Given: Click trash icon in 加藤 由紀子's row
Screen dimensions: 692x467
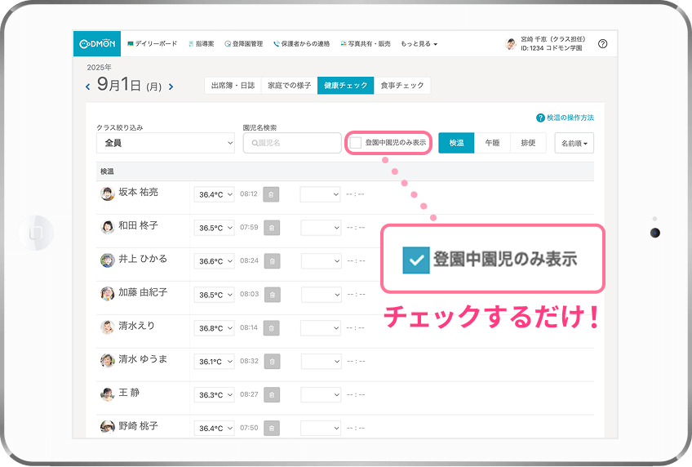Looking at the screenshot, I should click(x=272, y=295).
